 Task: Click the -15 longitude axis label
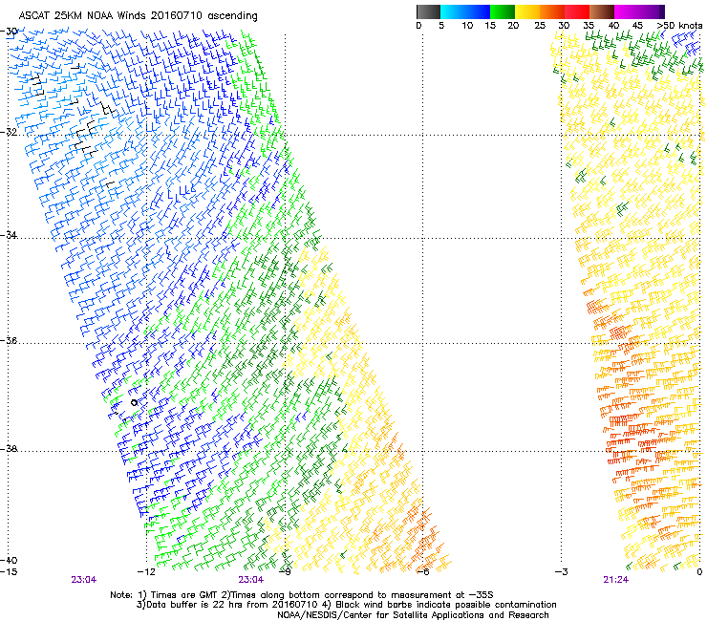[9, 572]
